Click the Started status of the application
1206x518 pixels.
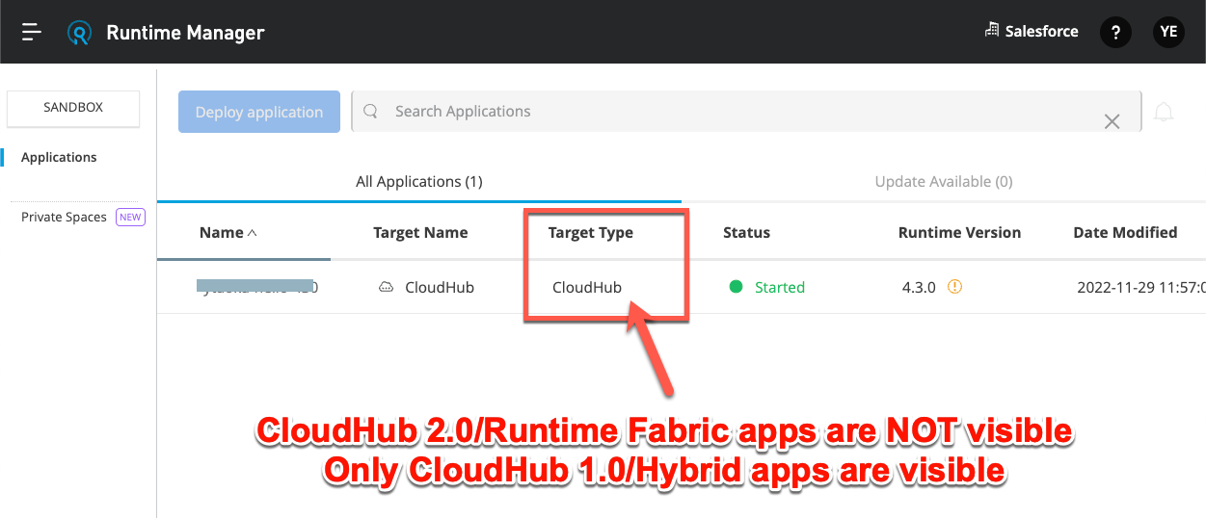point(778,287)
